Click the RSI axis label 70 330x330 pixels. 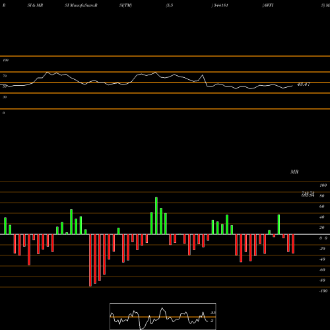point(5,76)
